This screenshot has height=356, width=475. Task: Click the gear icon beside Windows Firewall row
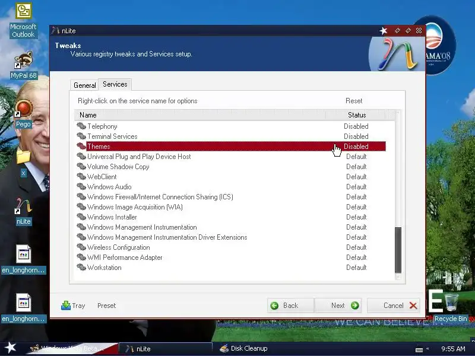point(81,196)
